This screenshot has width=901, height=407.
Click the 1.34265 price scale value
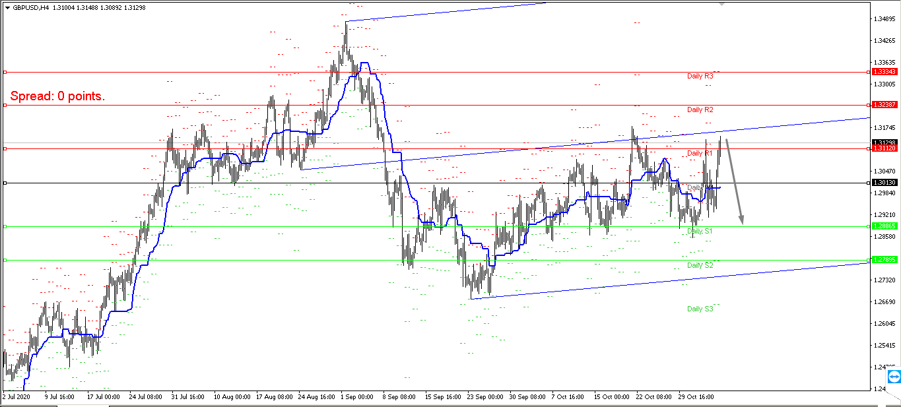884,41
